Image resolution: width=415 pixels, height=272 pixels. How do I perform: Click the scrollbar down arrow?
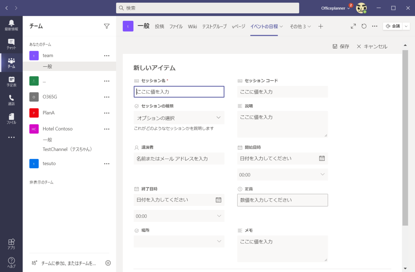(405, 268)
